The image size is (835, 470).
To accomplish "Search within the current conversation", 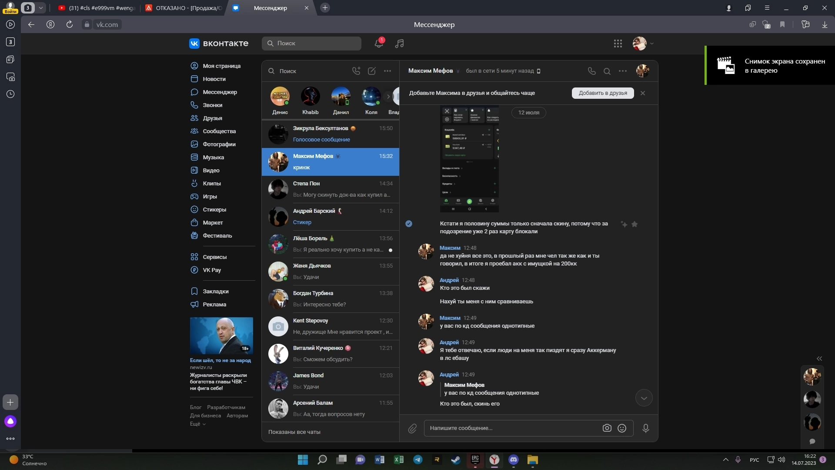I will click(x=607, y=71).
